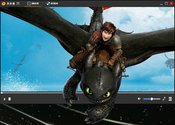Enter fullscreen mode

(164, 99)
